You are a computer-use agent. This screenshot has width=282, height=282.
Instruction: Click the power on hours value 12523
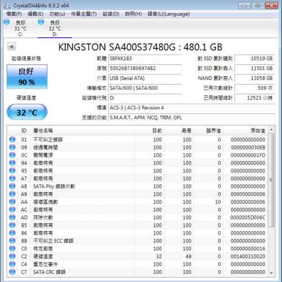[255, 98]
